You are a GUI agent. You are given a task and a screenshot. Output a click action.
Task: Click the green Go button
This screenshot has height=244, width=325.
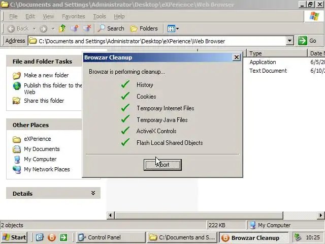(307, 41)
